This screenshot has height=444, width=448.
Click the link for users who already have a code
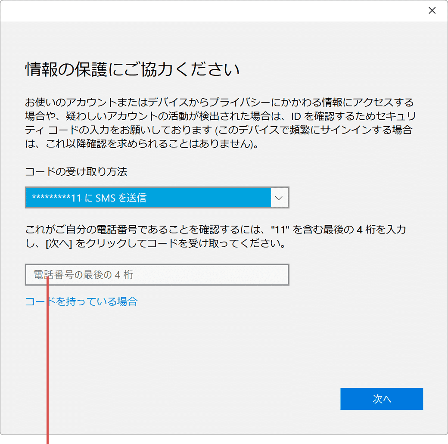(x=81, y=301)
